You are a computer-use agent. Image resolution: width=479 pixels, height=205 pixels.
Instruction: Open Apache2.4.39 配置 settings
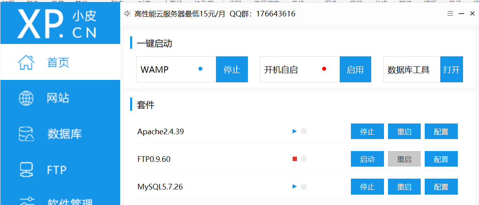tap(441, 131)
